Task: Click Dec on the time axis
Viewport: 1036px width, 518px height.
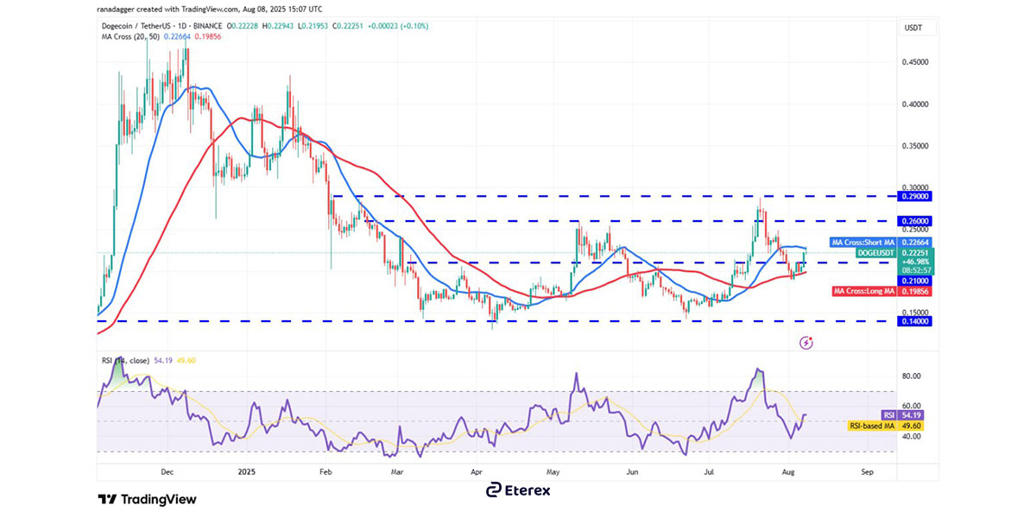Action: tap(168, 472)
